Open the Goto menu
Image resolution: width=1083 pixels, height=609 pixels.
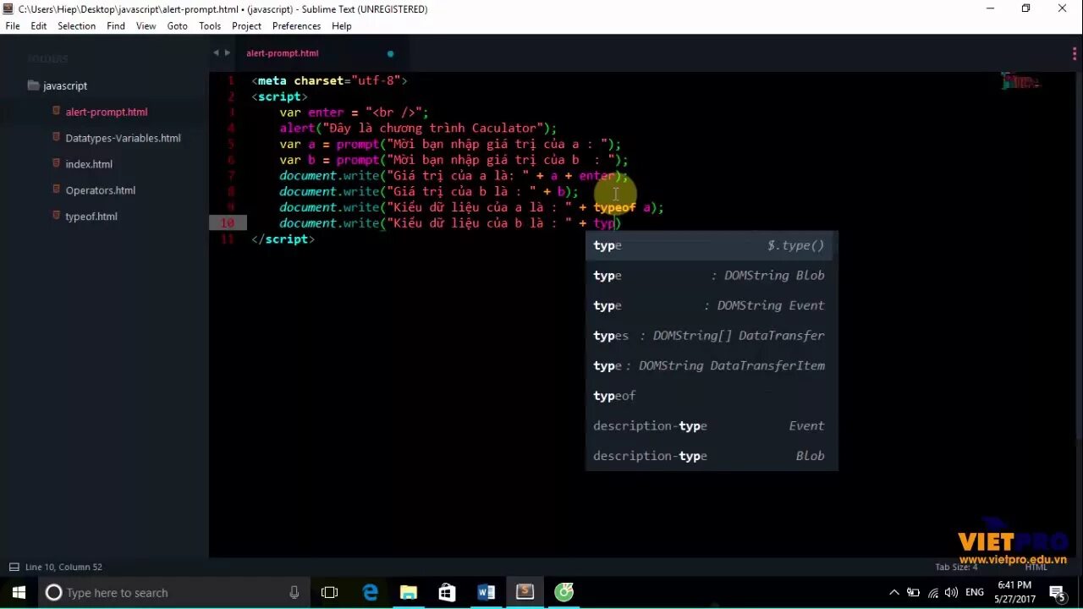(x=178, y=26)
